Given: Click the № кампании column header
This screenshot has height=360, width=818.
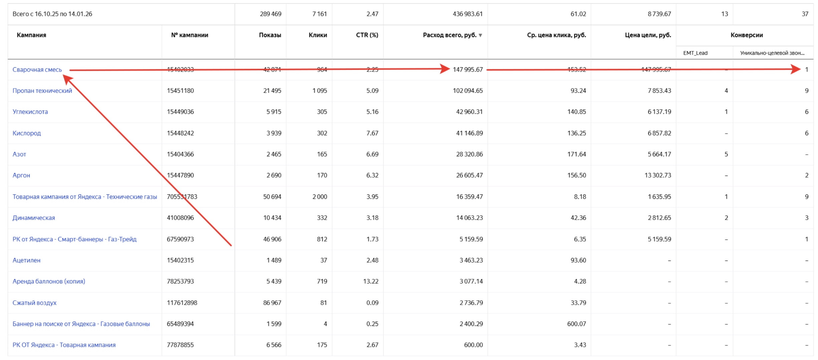Looking at the screenshot, I should (x=190, y=35).
